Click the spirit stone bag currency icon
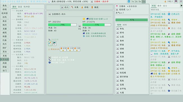183x102 pixels. [x=165, y=1]
